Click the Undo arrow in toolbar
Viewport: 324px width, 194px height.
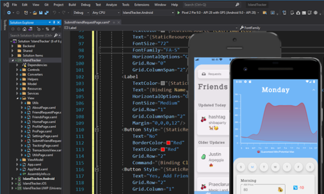(55, 12)
